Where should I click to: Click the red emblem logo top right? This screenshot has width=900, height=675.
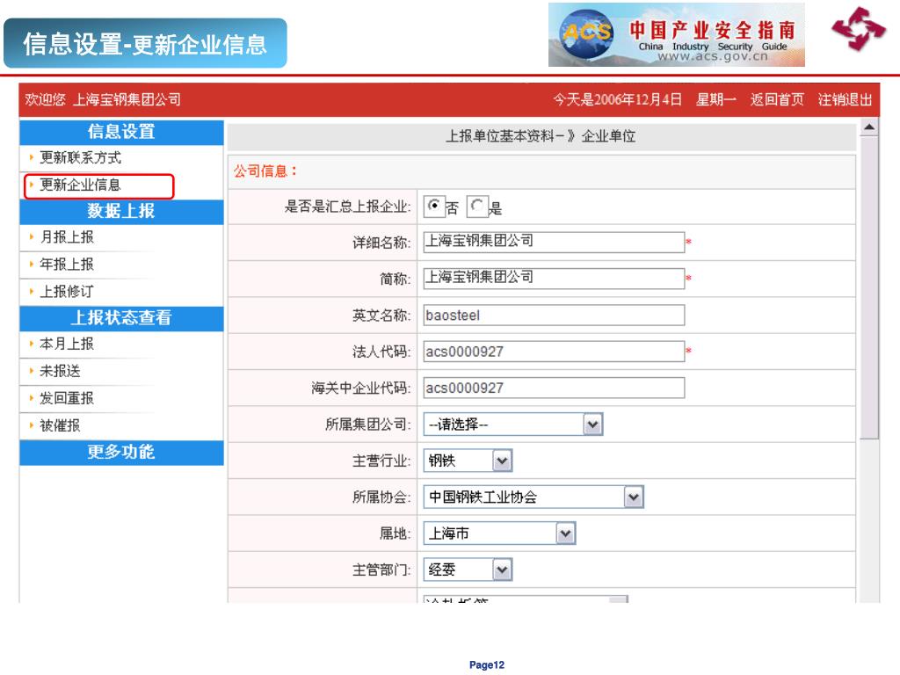(859, 29)
